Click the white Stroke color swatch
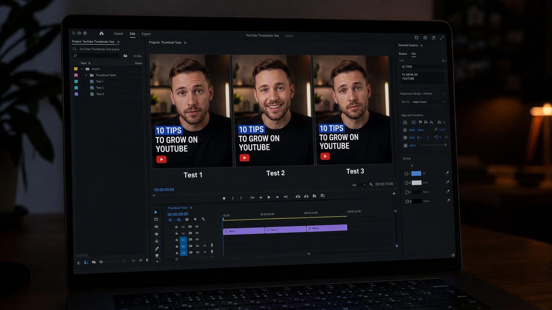The image size is (552, 310). click(417, 183)
